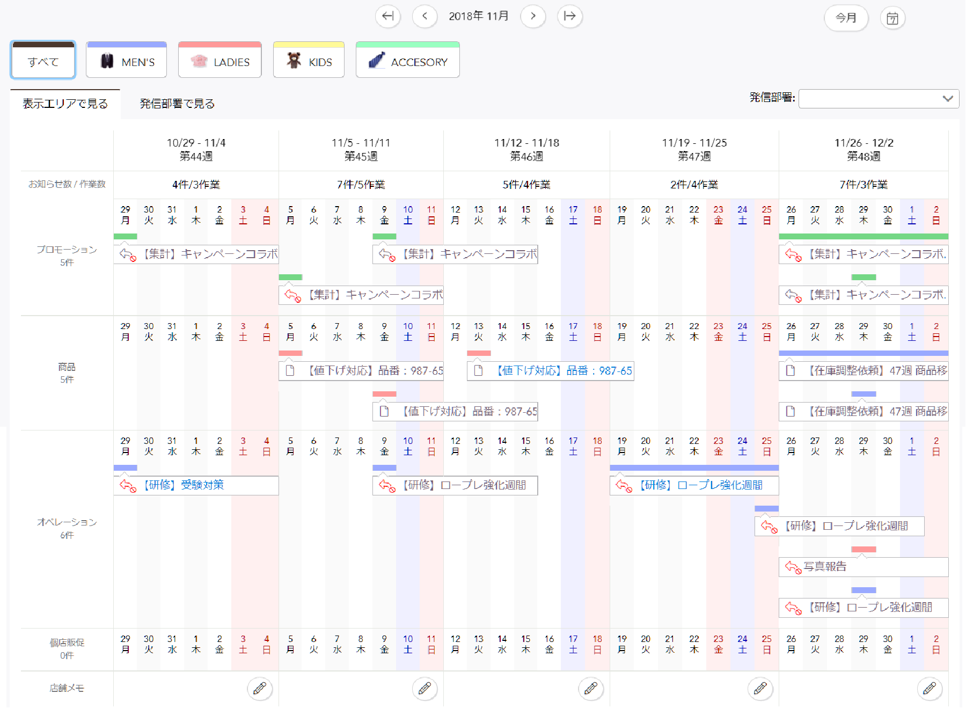Switch to 発信部署で見る tab
The width and height of the screenshot is (966, 708).
click(x=177, y=104)
